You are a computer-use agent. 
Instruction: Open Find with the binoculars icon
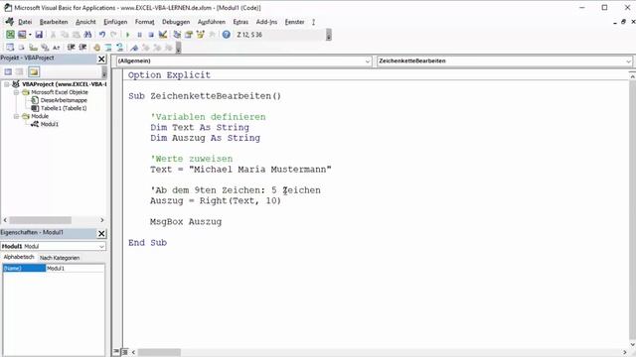click(x=87, y=35)
